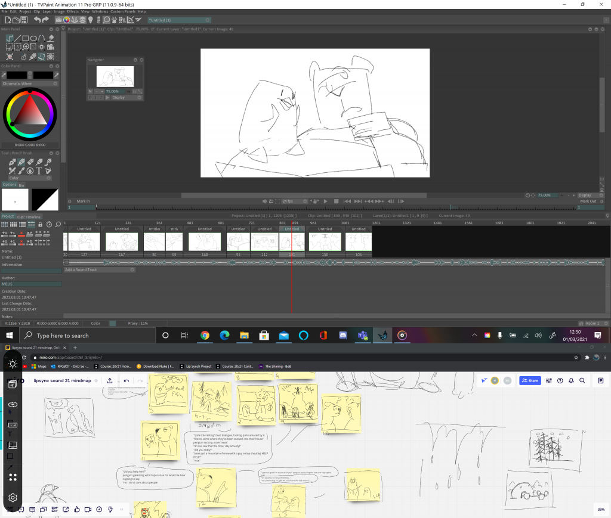611x518 pixels.
Task: Open the Custom Panels menu
Action: (x=123, y=12)
